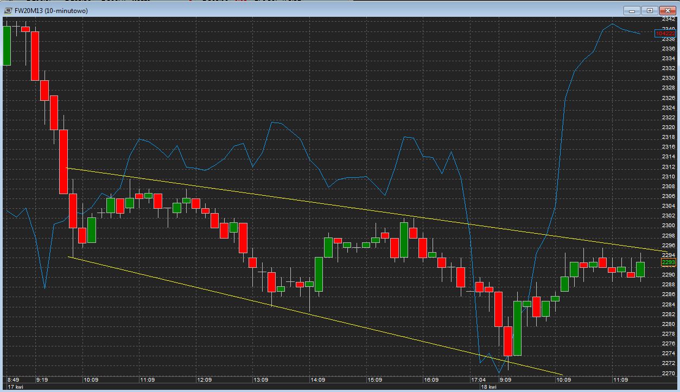Maximize the FW20M13 chart window
This screenshot has height=392, width=680.
click(650, 10)
